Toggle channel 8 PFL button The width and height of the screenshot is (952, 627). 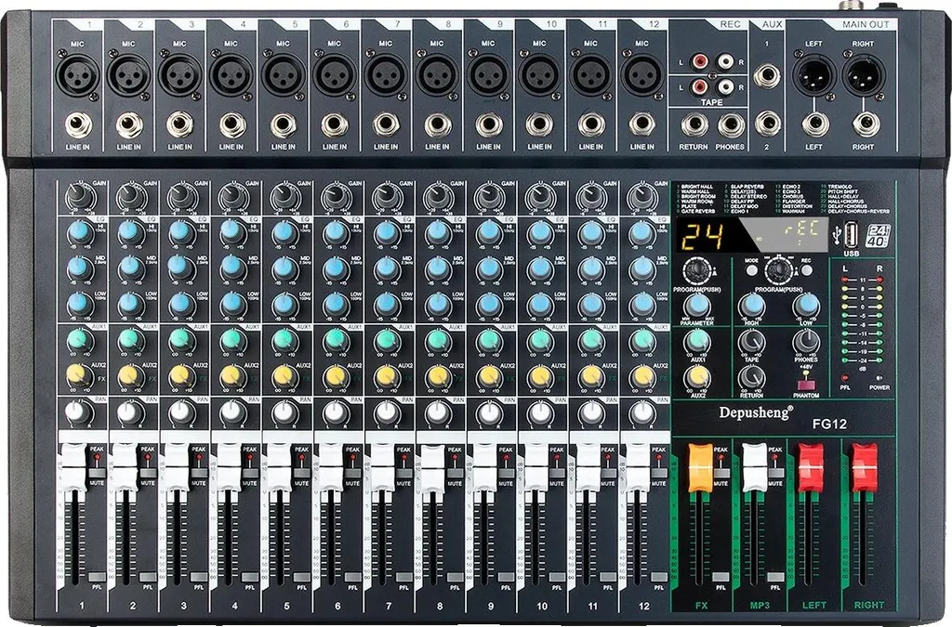pyautogui.click(x=454, y=577)
